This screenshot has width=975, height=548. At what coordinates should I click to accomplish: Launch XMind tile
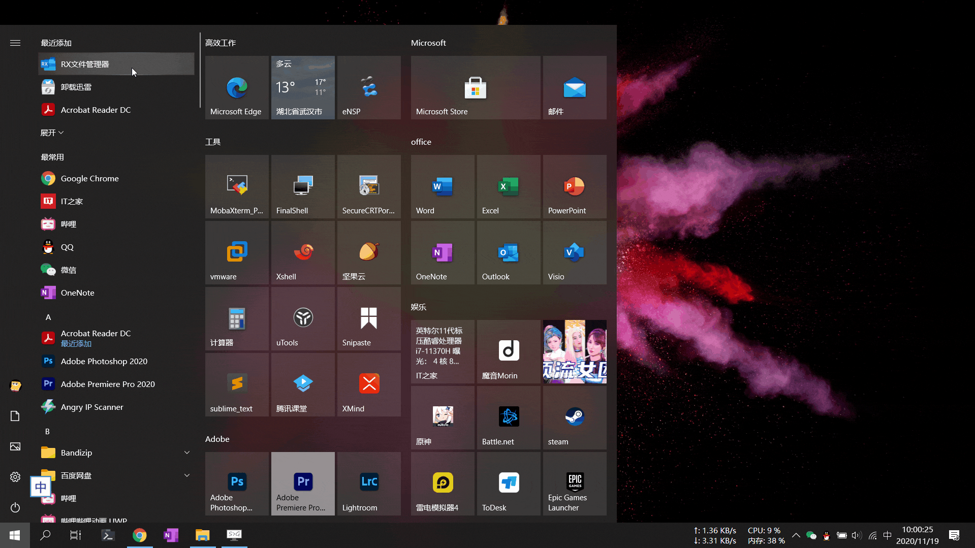point(369,384)
